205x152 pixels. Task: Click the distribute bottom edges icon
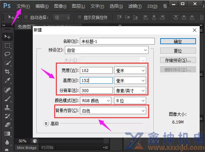point(192,17)
